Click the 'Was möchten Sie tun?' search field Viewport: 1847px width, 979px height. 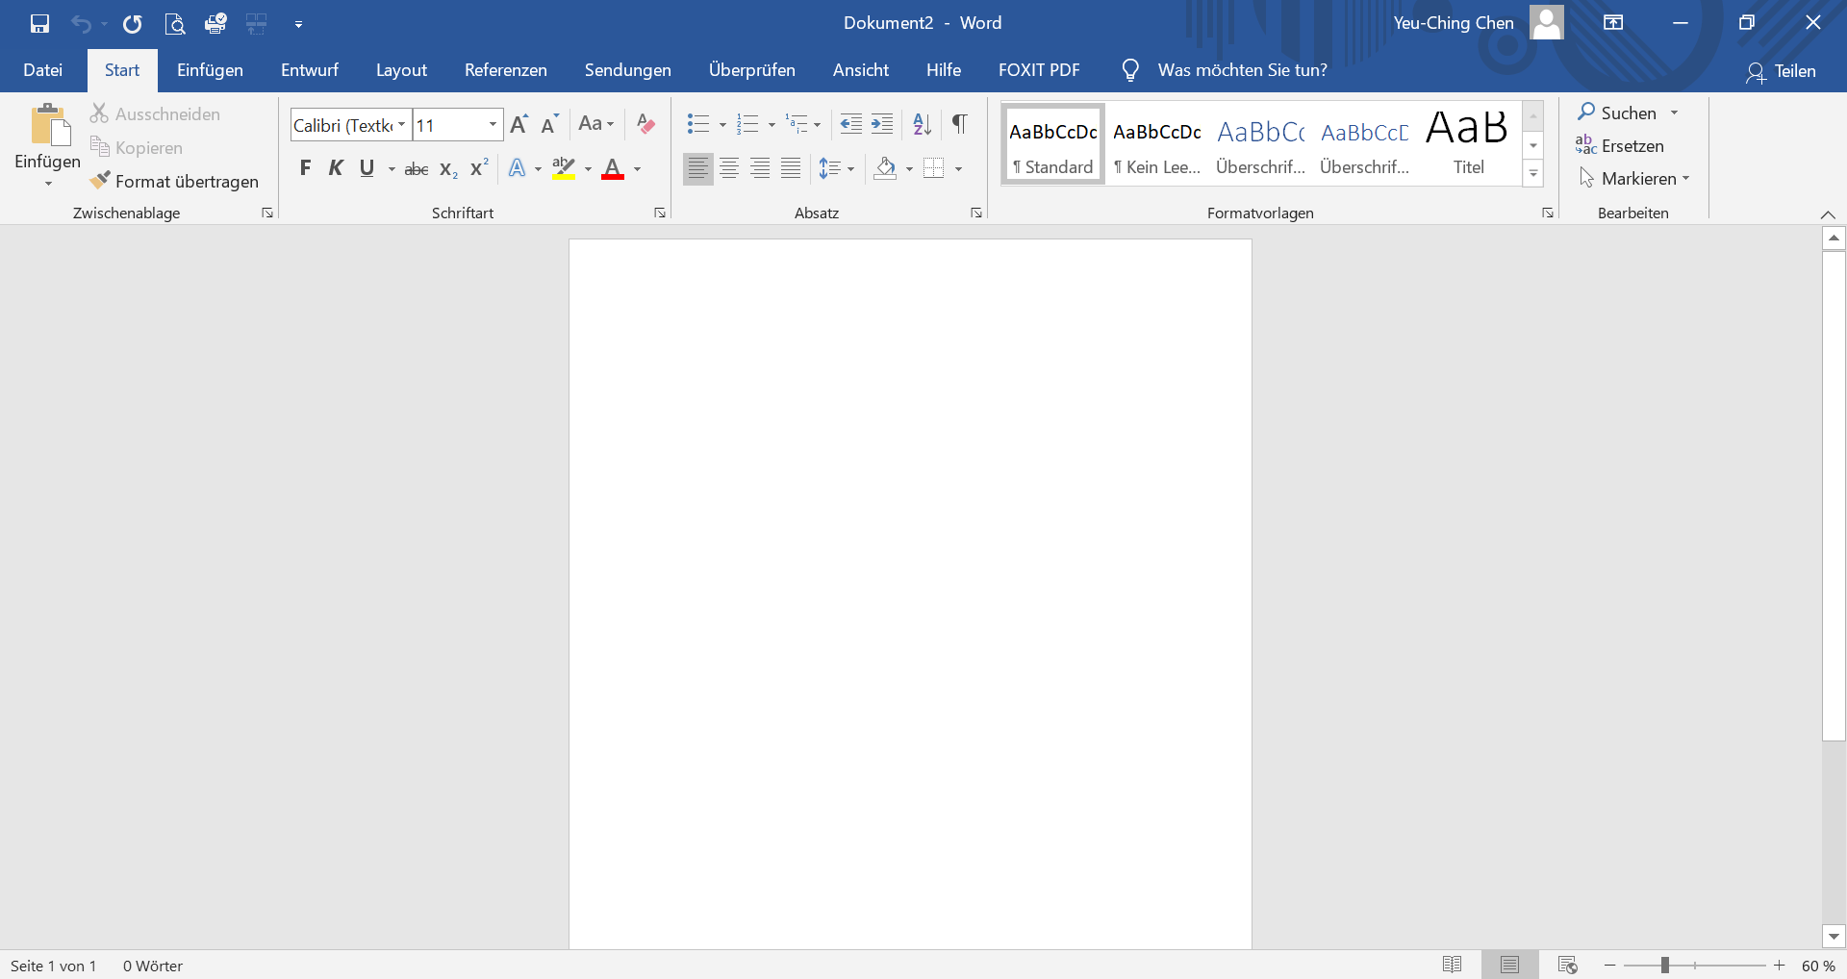tap(1242, 70)
